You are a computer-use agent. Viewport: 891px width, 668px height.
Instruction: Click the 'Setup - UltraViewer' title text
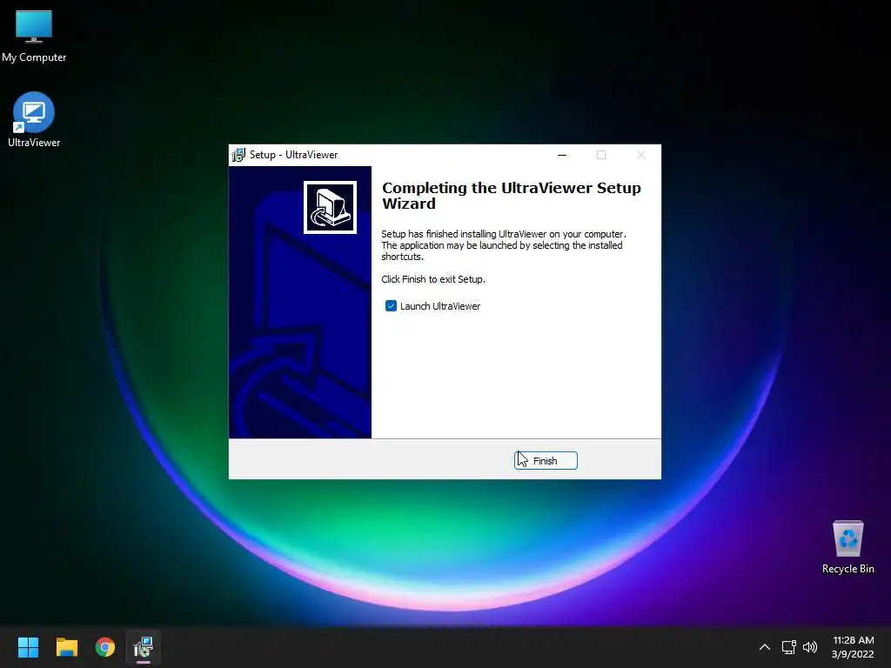pyautogui.click(x=294, y=155)
